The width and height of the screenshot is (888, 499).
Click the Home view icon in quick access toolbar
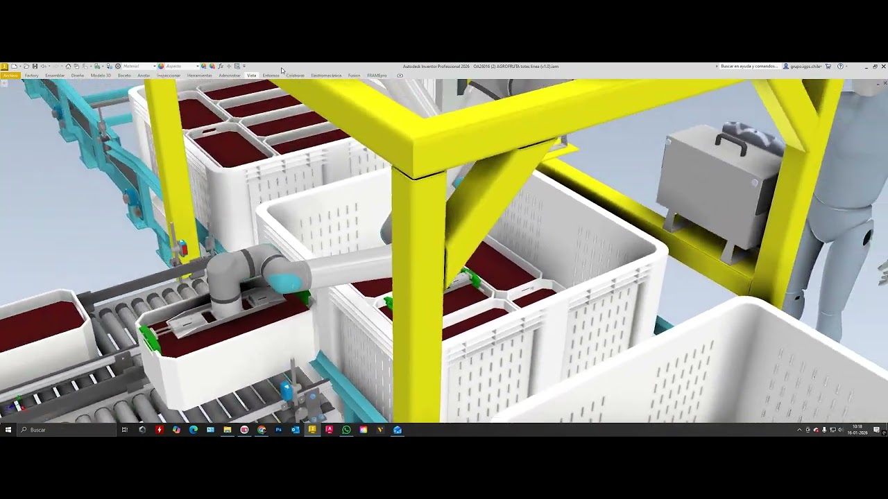(68, 67)
